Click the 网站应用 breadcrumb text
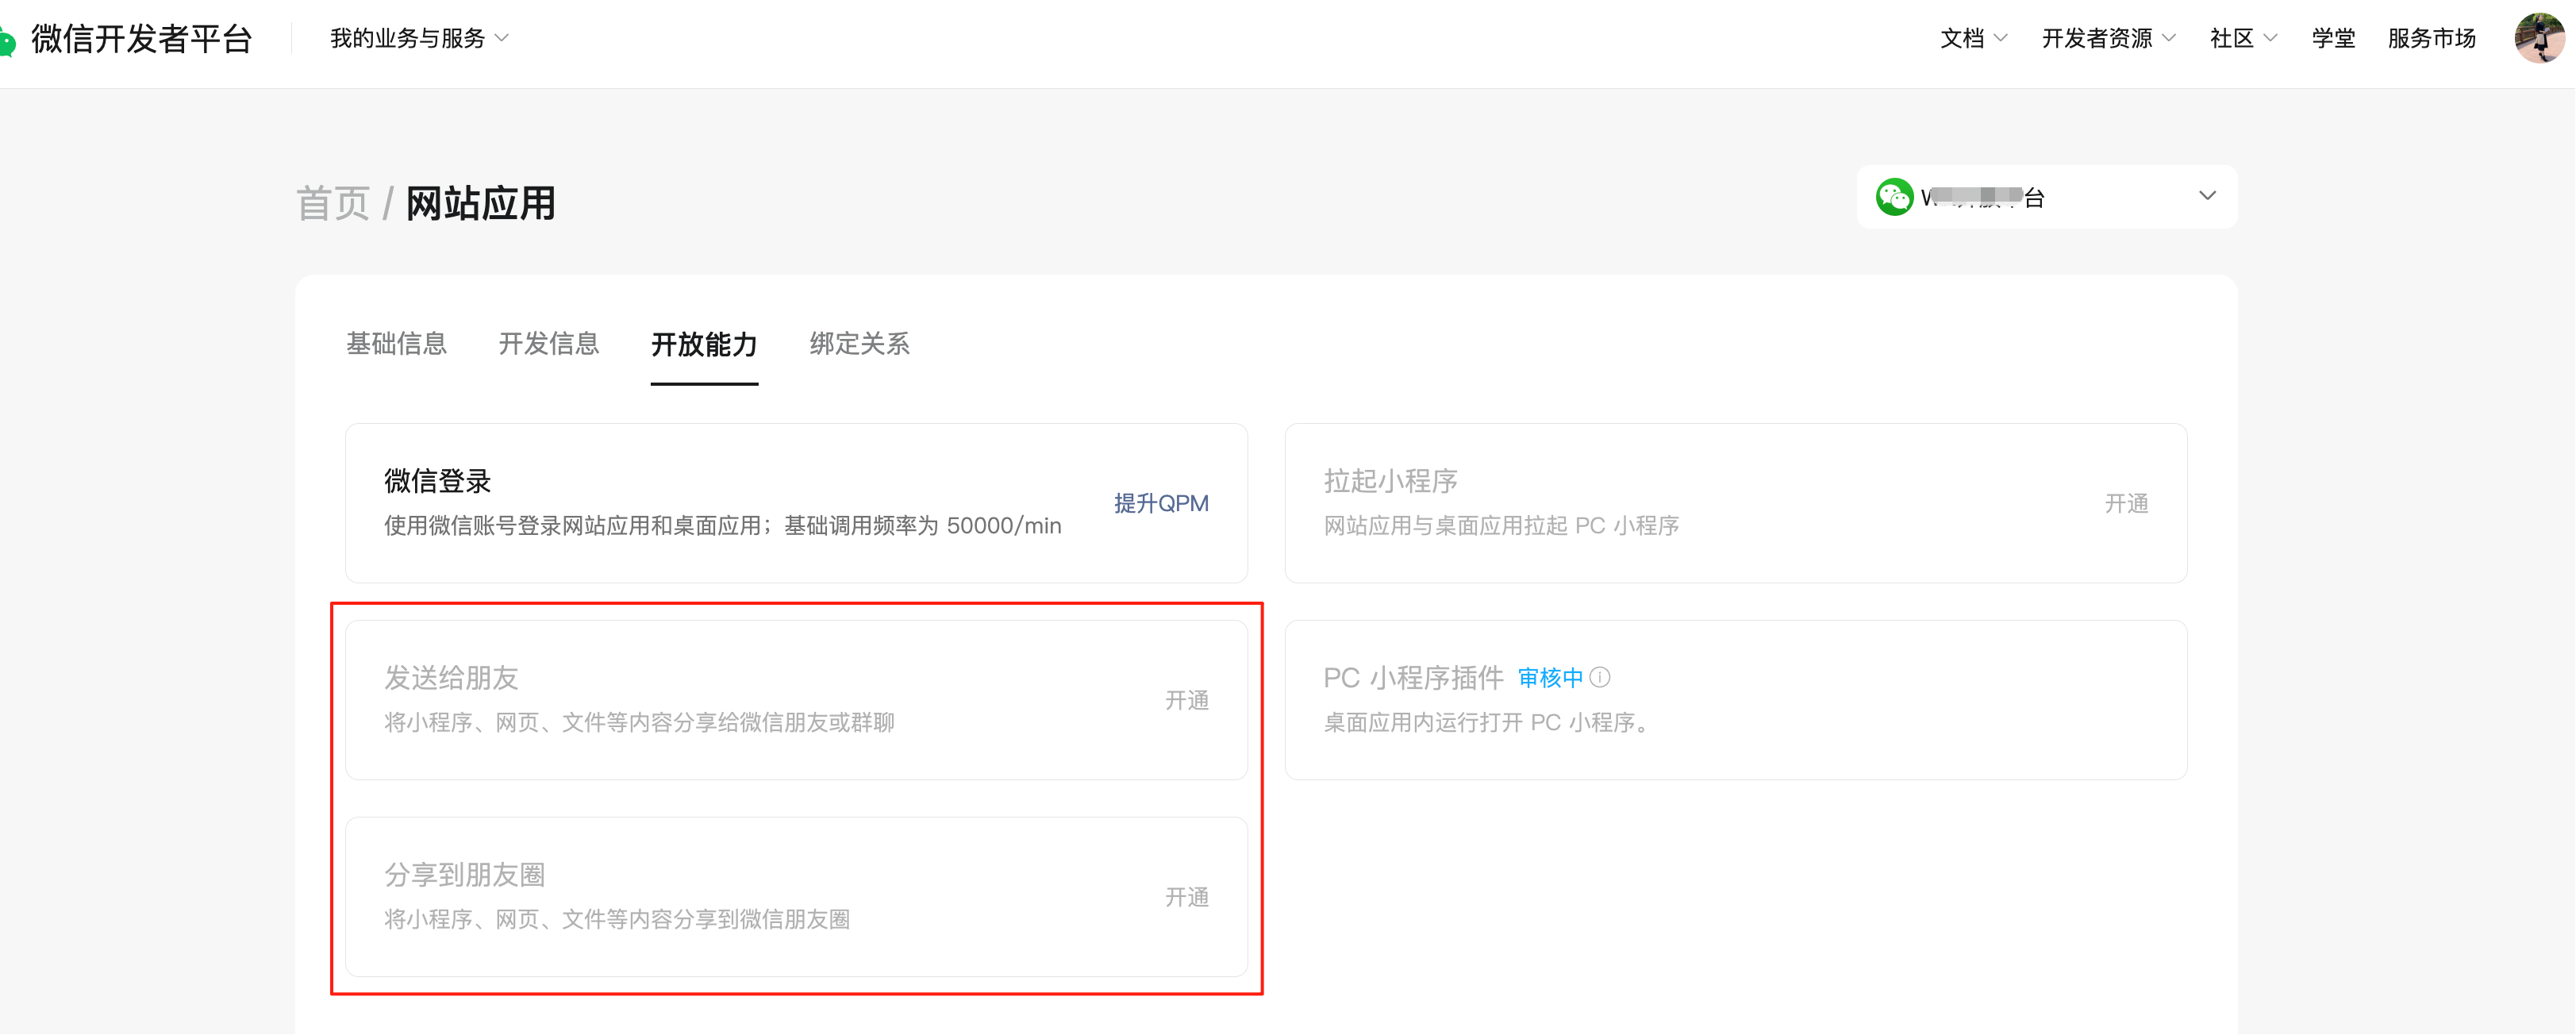The width and height of the screenshot is (2576, 1035). pos(480,203)
